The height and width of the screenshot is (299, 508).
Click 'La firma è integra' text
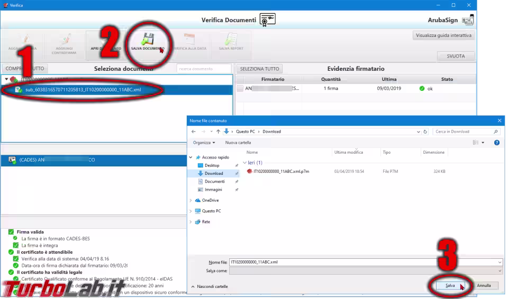tap(40, 245)
